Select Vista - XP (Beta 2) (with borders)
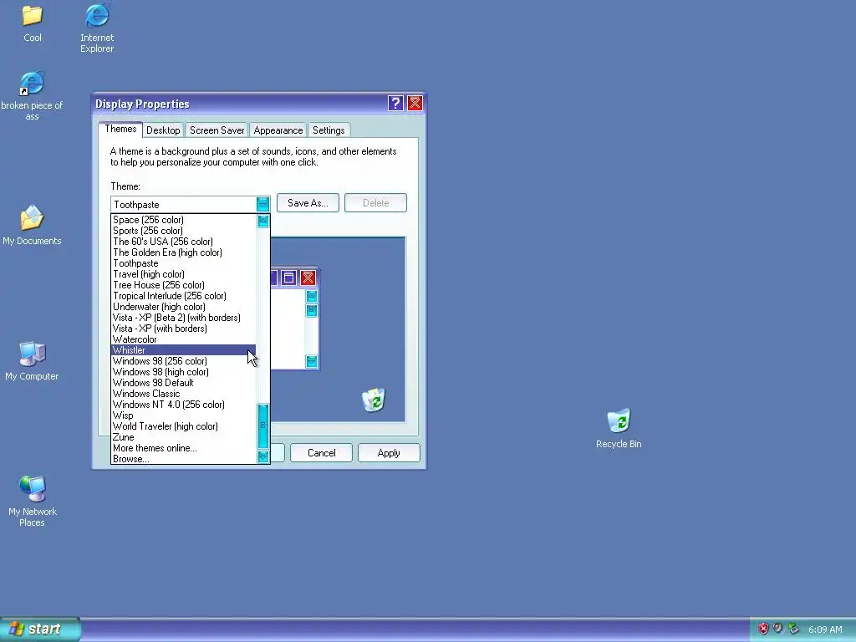The width and height of the screenshot is (856, 642). click(x=183, y=318)
